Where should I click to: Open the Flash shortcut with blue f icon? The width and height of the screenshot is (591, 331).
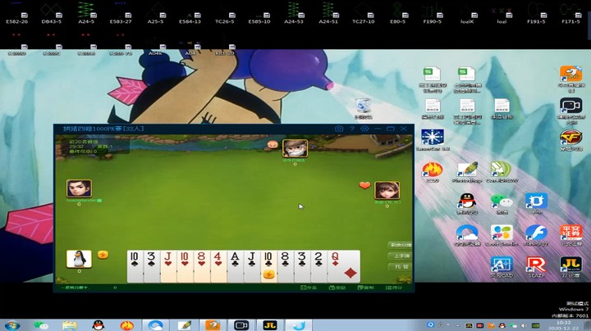[536, 235]
